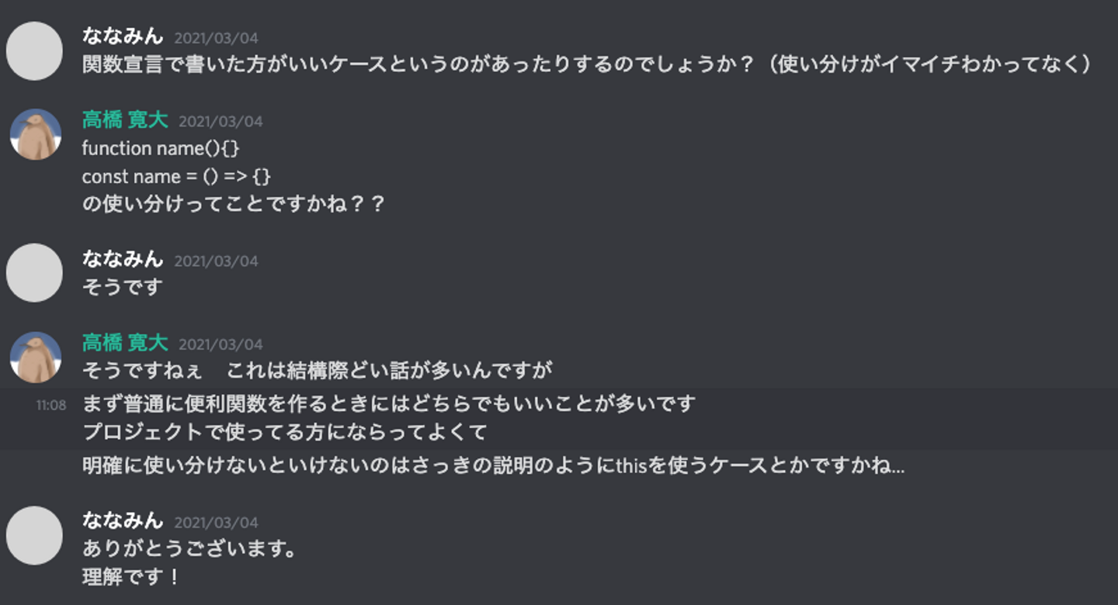The width and height of the screenshot is (1118, 605).
Task: Click the 11:08 hover timestamp
Action: coord(51,405)
